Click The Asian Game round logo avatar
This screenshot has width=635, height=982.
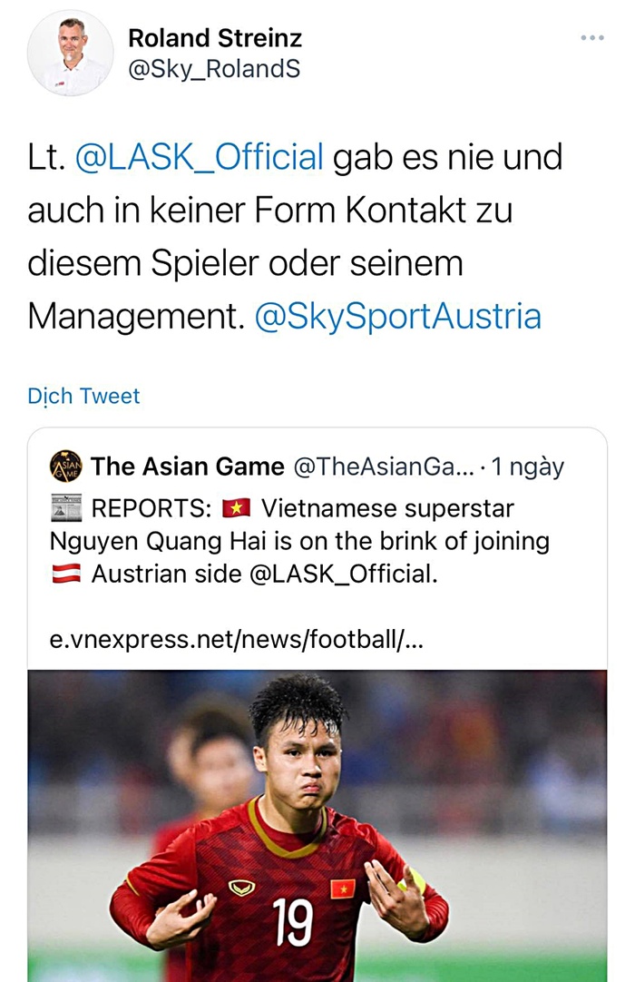pos(66,466)
